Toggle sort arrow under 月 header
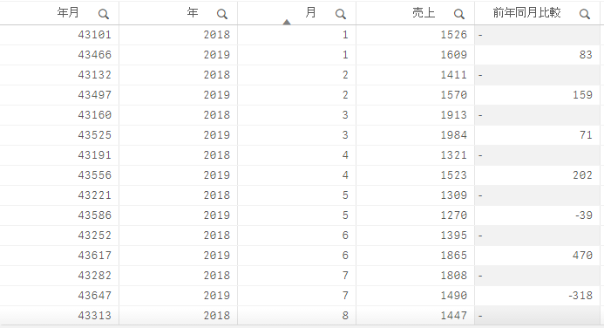Viewport: 604px width, 328px height. point(287,22)
